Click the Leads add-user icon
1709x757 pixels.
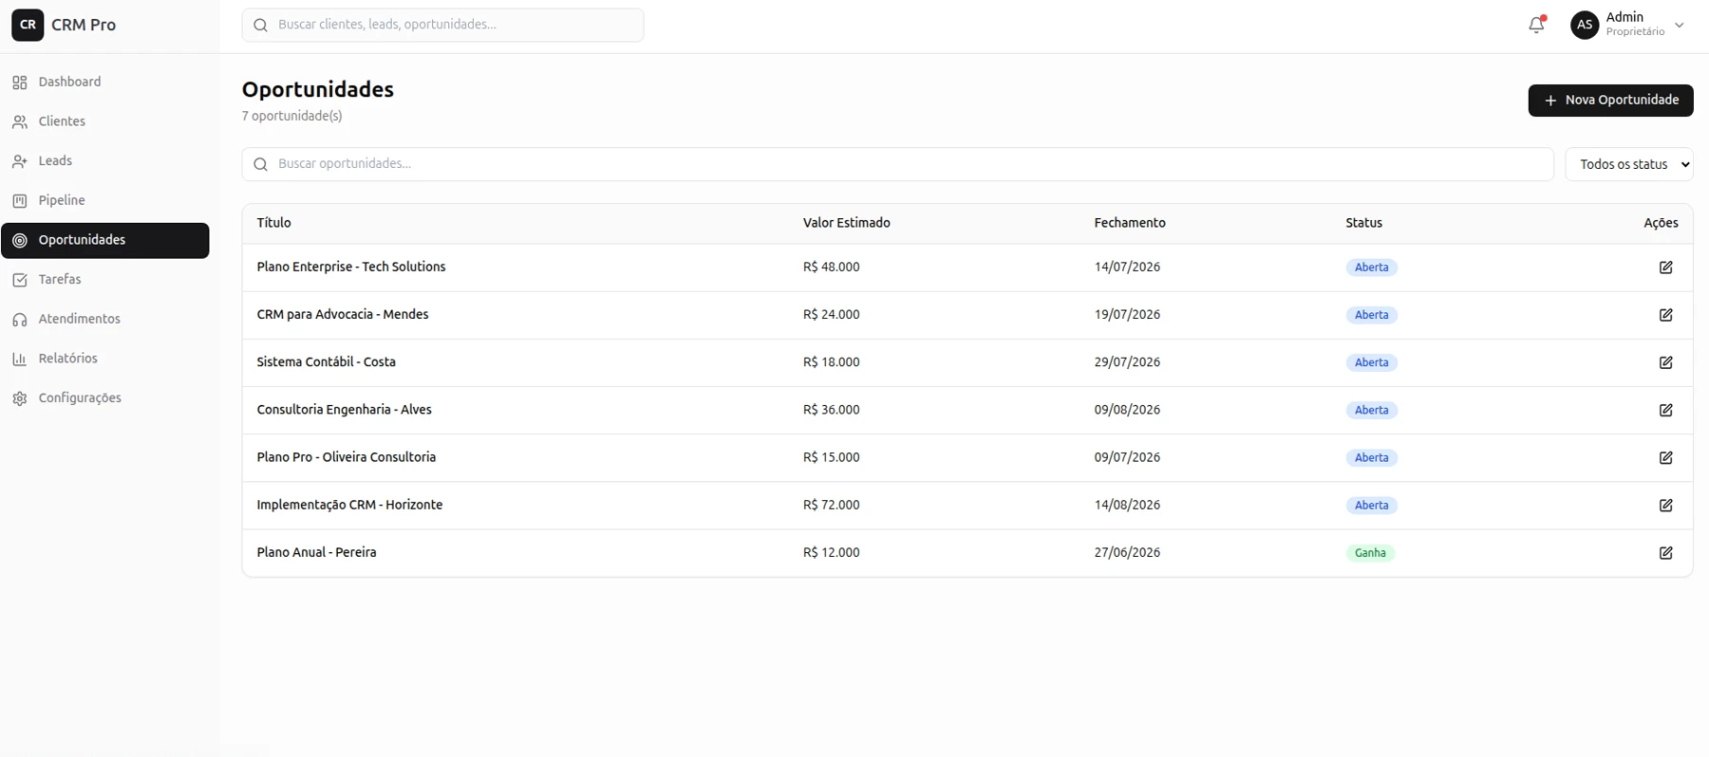(20, 161)
